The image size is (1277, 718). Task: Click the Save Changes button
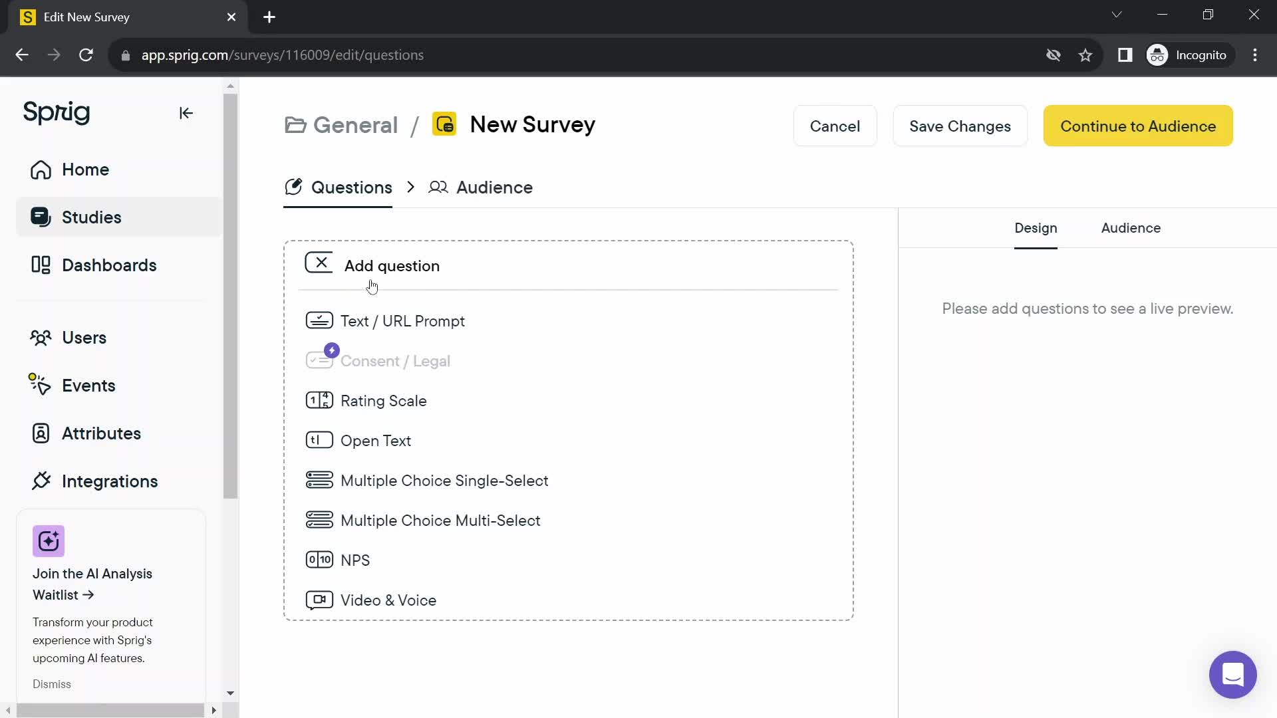pos(960,126)
